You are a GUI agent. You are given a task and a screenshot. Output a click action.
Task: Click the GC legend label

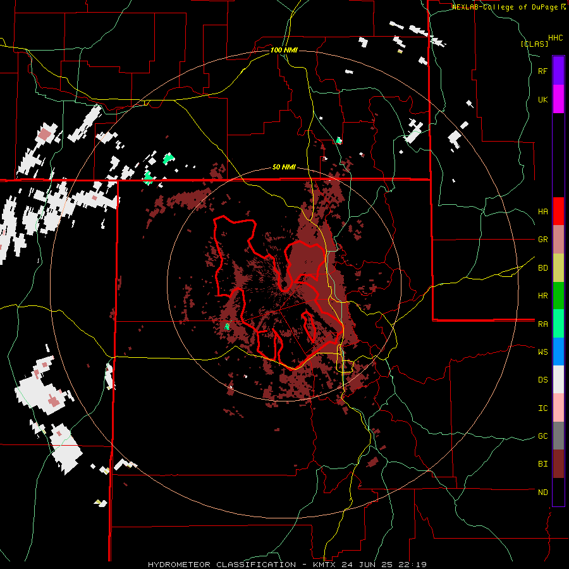542,436
